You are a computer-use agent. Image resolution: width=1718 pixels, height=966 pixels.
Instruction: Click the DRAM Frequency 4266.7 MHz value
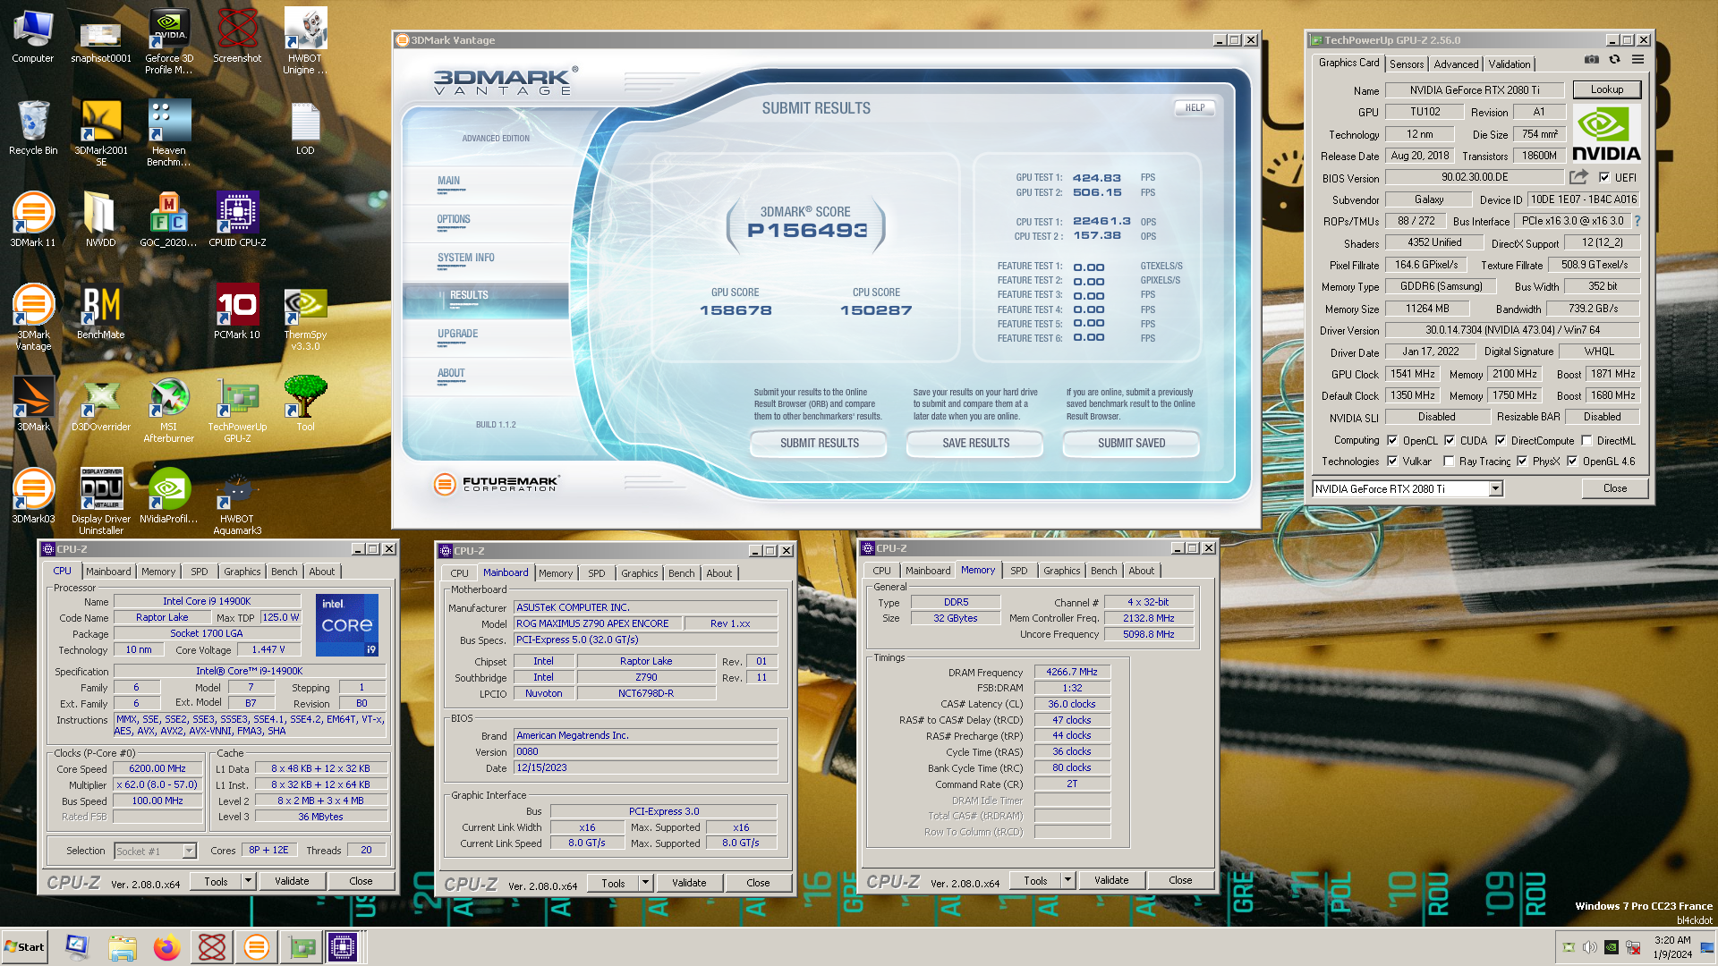(1072, 672)
